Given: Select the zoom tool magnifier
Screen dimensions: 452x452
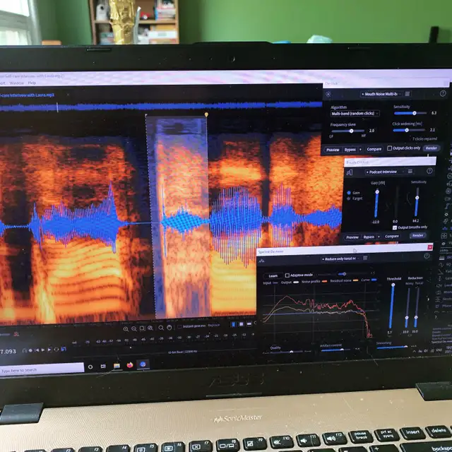Looking at the screenshot, I should (161, 328).
